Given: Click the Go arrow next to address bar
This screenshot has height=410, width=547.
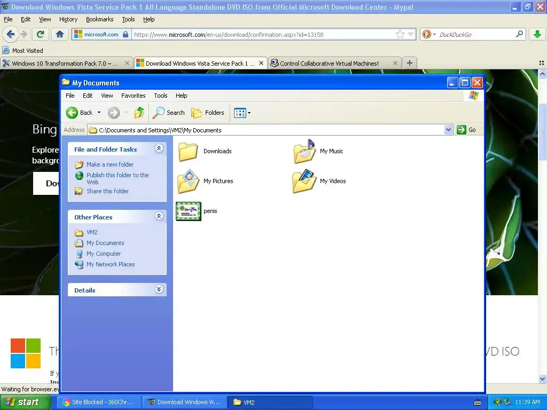Looking at the screenshot, I should point(461,130).
